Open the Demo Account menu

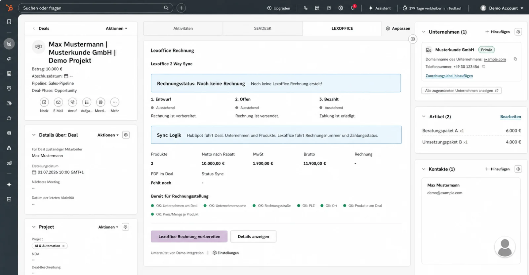point(502,8)
